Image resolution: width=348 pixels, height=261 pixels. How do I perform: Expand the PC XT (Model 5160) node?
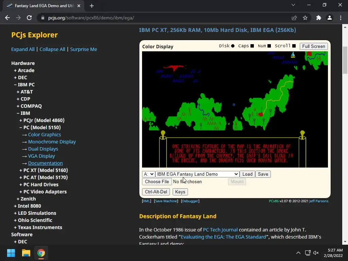(x=43, y=170)
